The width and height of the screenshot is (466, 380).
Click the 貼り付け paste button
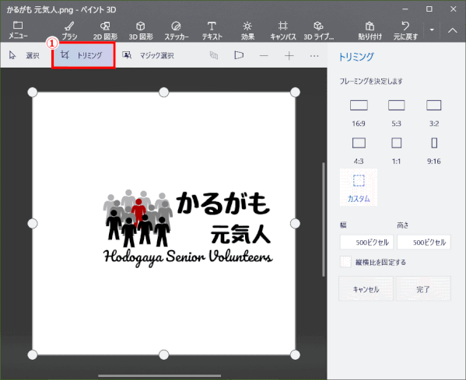(x=370, y=30)
